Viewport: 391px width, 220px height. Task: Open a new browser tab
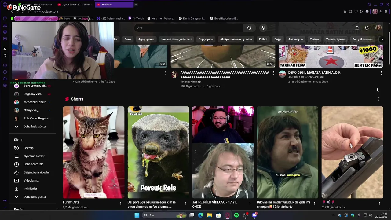point(136,5)
